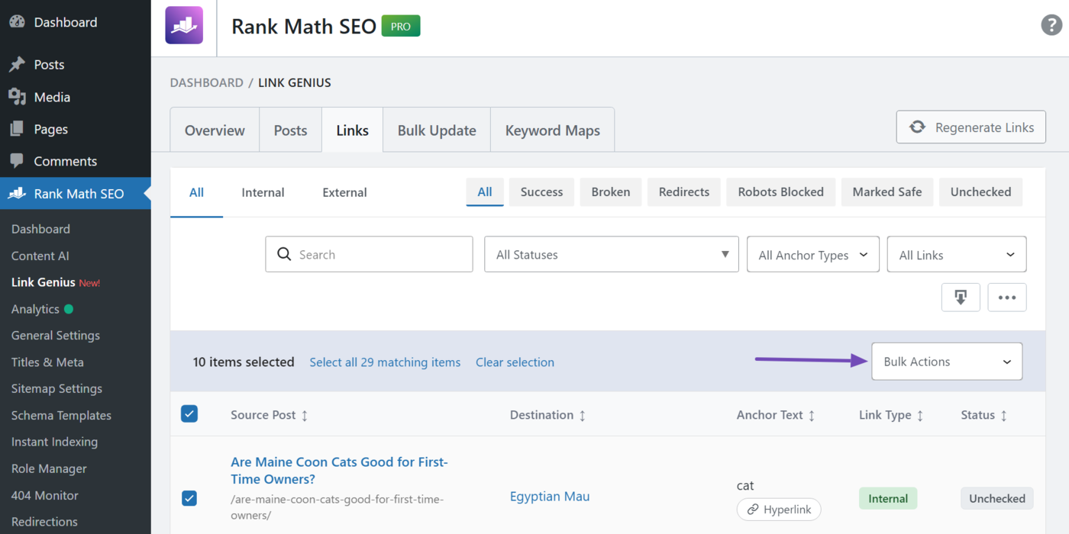
Task: Open Redirections in the sidebar
Action: pos(44,522)
